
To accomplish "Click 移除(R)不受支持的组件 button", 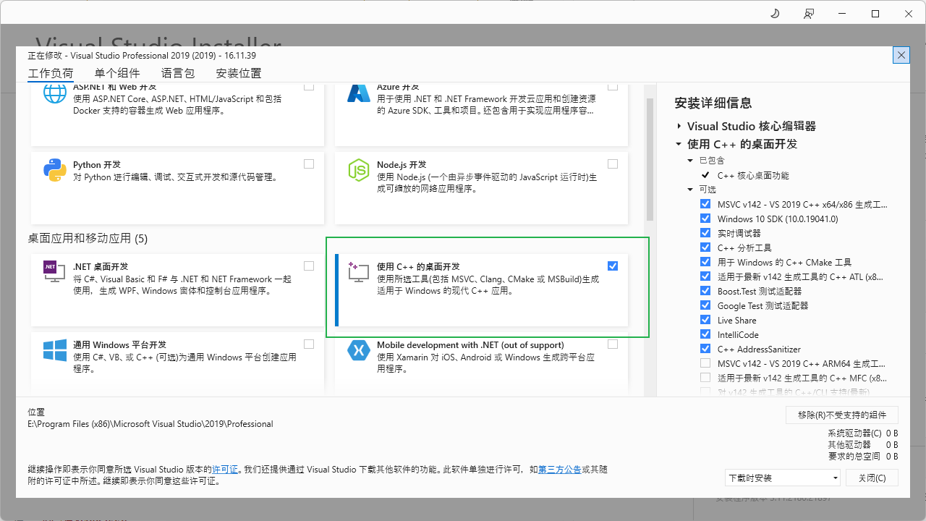I will tap(842, 415).
